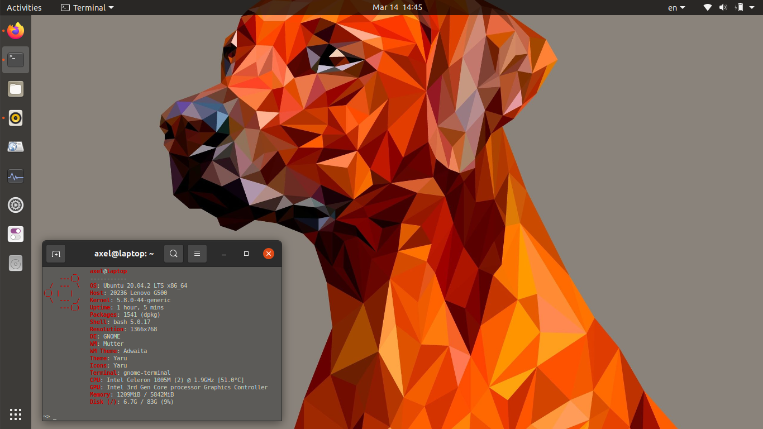This screenshot has height=429, width=763.
Task: Open the 'en' keyboard layout dropdown
Action: (x=676, y=8)
